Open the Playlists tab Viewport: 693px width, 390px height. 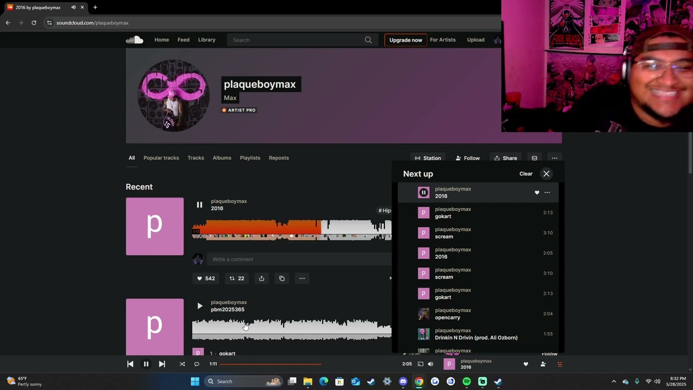(250, 158)
